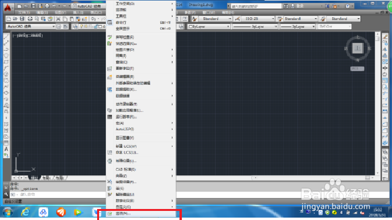The image size is (392, 220).
Task: Select the Rectangle draw tool
Action: (x=6, y=62)
